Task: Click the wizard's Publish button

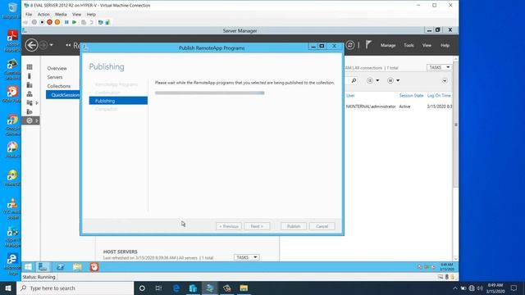Action: tap(294, 226)
